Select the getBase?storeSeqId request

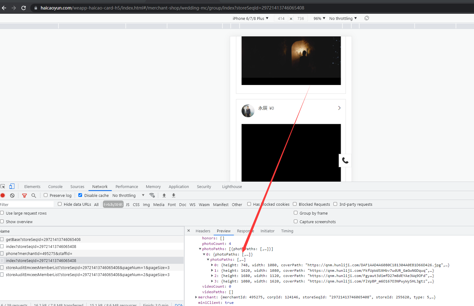[92, 239]
